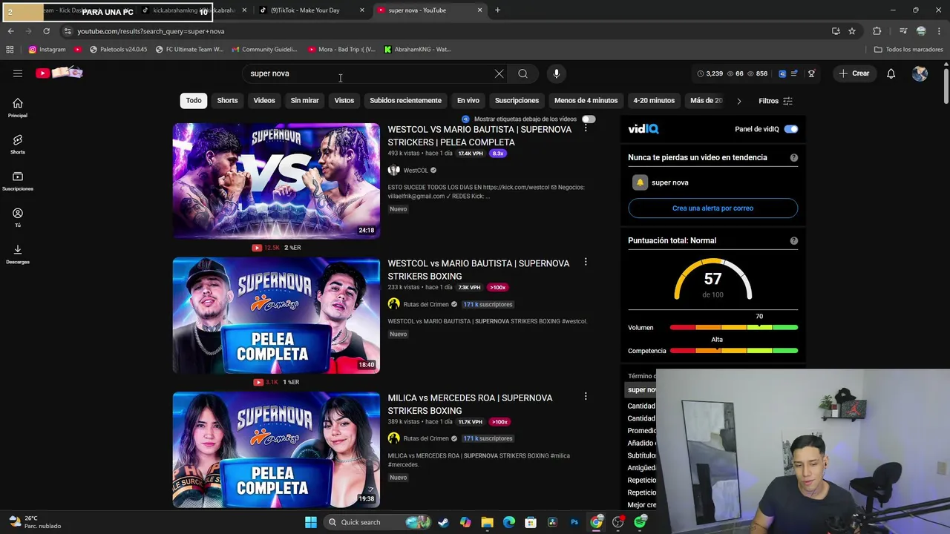Select Menos de 4 minutos chip

tap(586, 100)
